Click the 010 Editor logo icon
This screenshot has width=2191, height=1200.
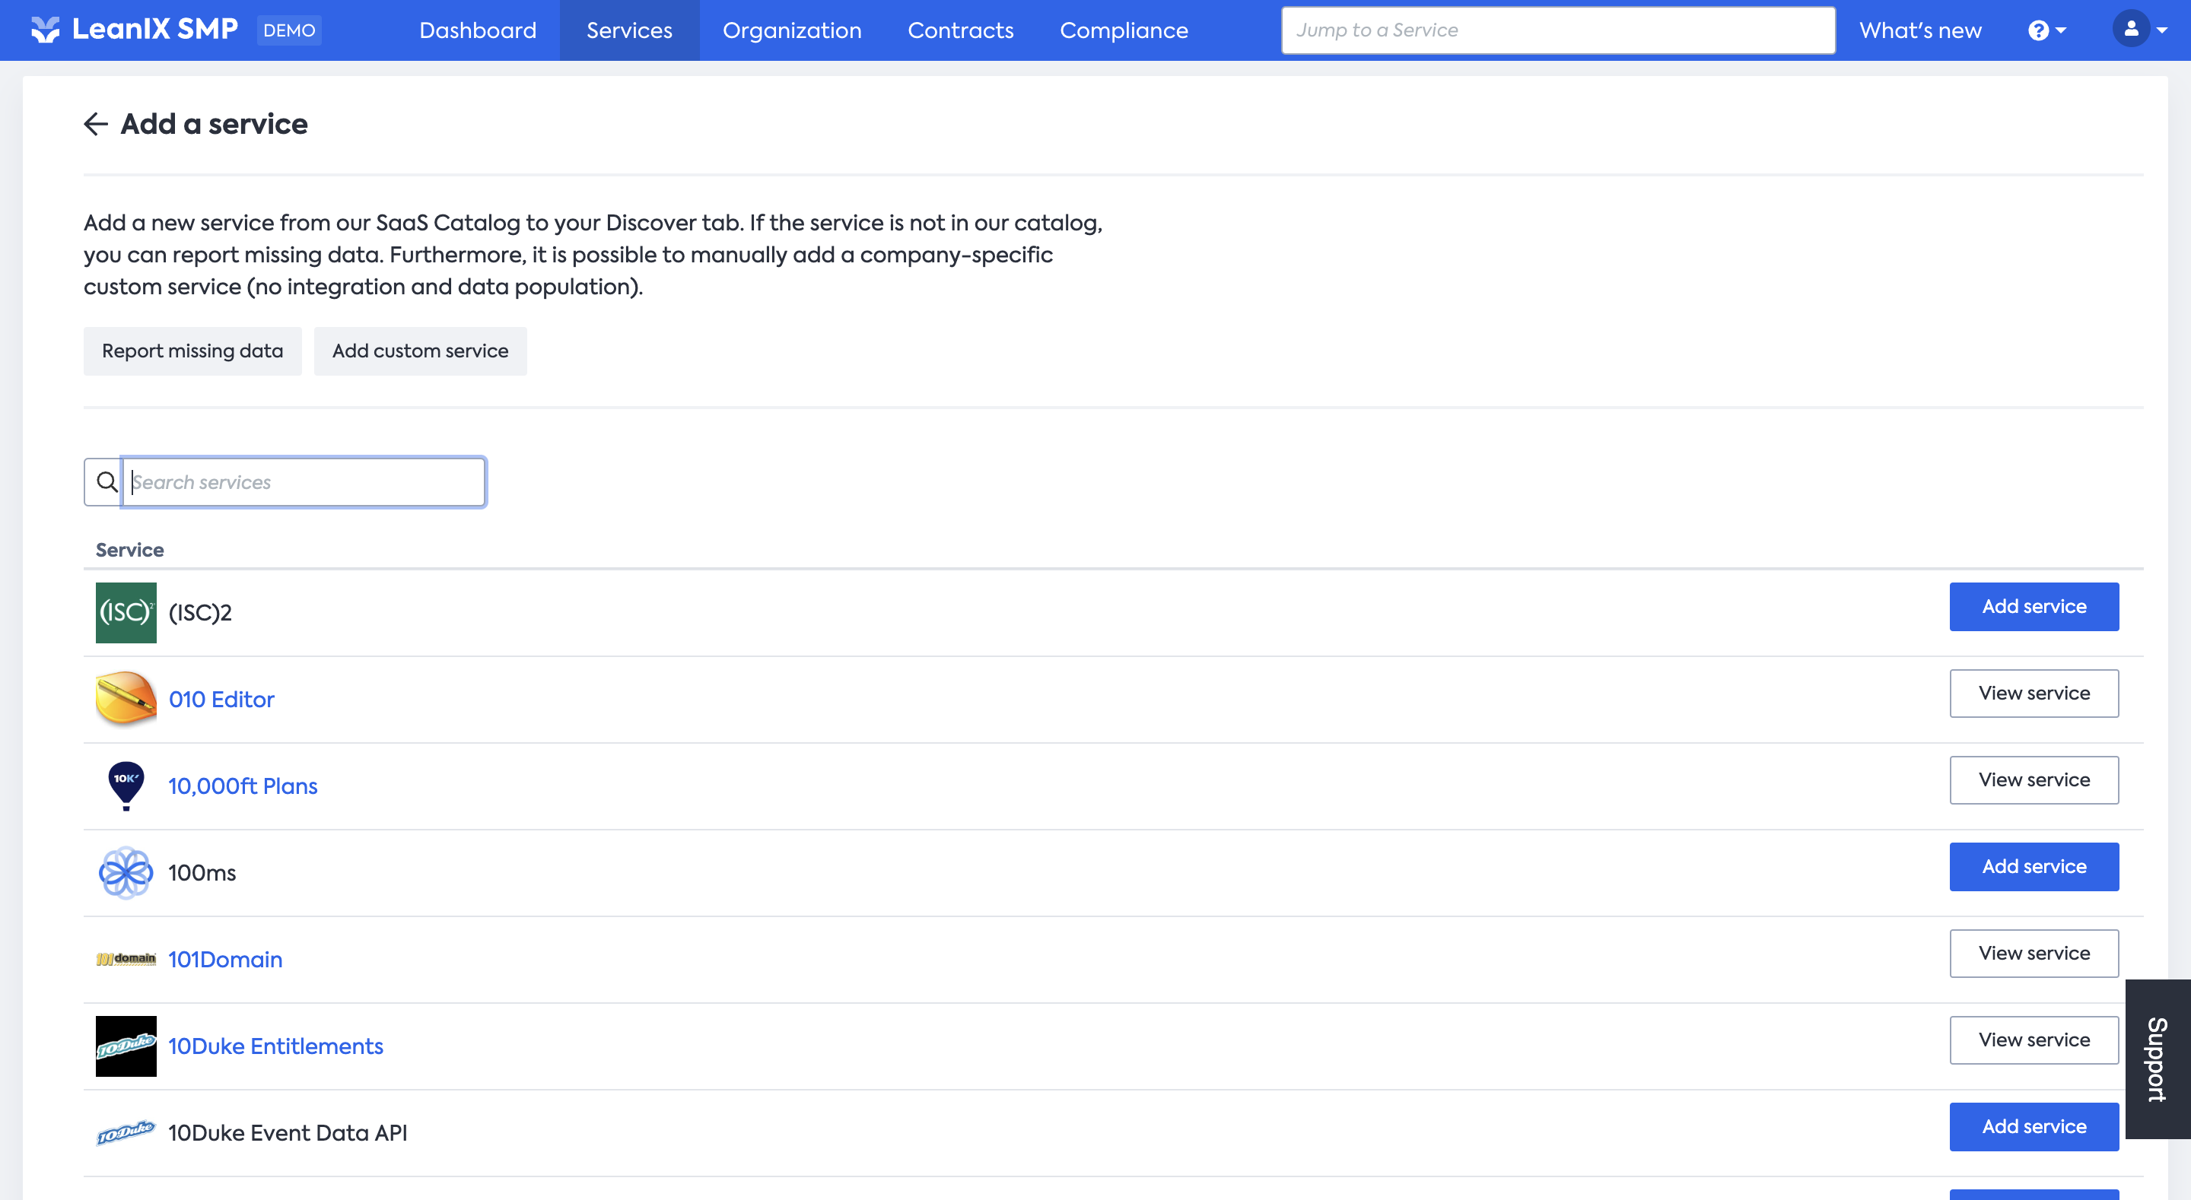click(x=126, y=699)
